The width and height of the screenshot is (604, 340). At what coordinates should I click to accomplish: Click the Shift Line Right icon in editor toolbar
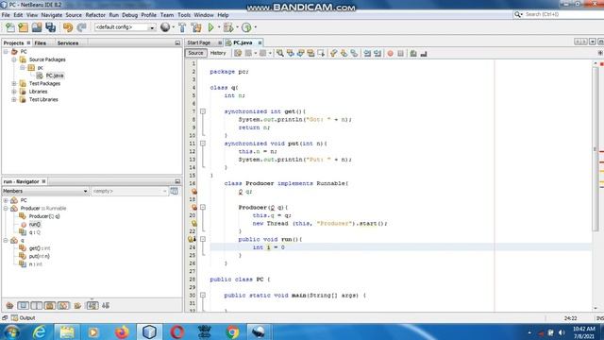(x=377, y=53)
